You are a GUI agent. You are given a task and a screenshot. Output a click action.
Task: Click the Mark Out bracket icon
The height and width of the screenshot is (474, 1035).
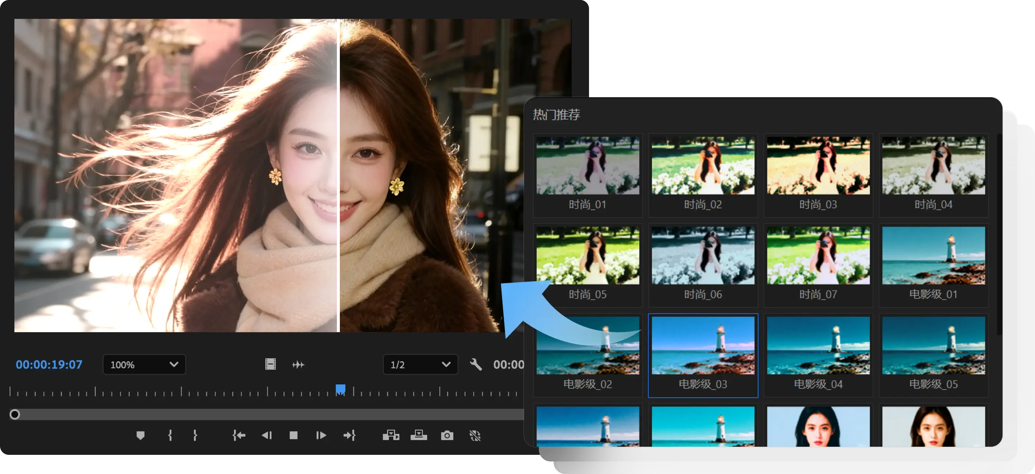click(x=195, y=435)
